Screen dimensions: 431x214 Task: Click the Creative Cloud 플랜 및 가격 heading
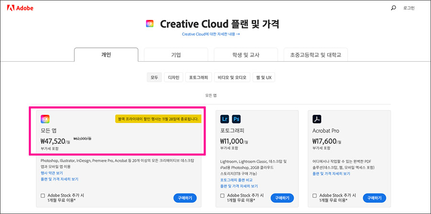(x=220, y=24)
